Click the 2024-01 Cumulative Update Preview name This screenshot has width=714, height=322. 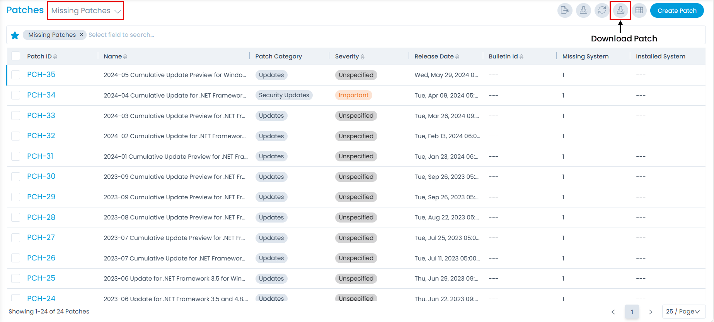pyautogui.click(x=176, y=156)
